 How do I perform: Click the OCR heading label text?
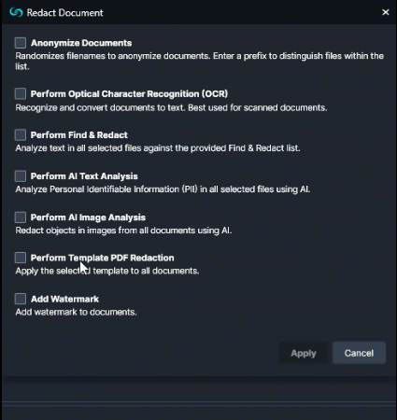pos(129,94)
